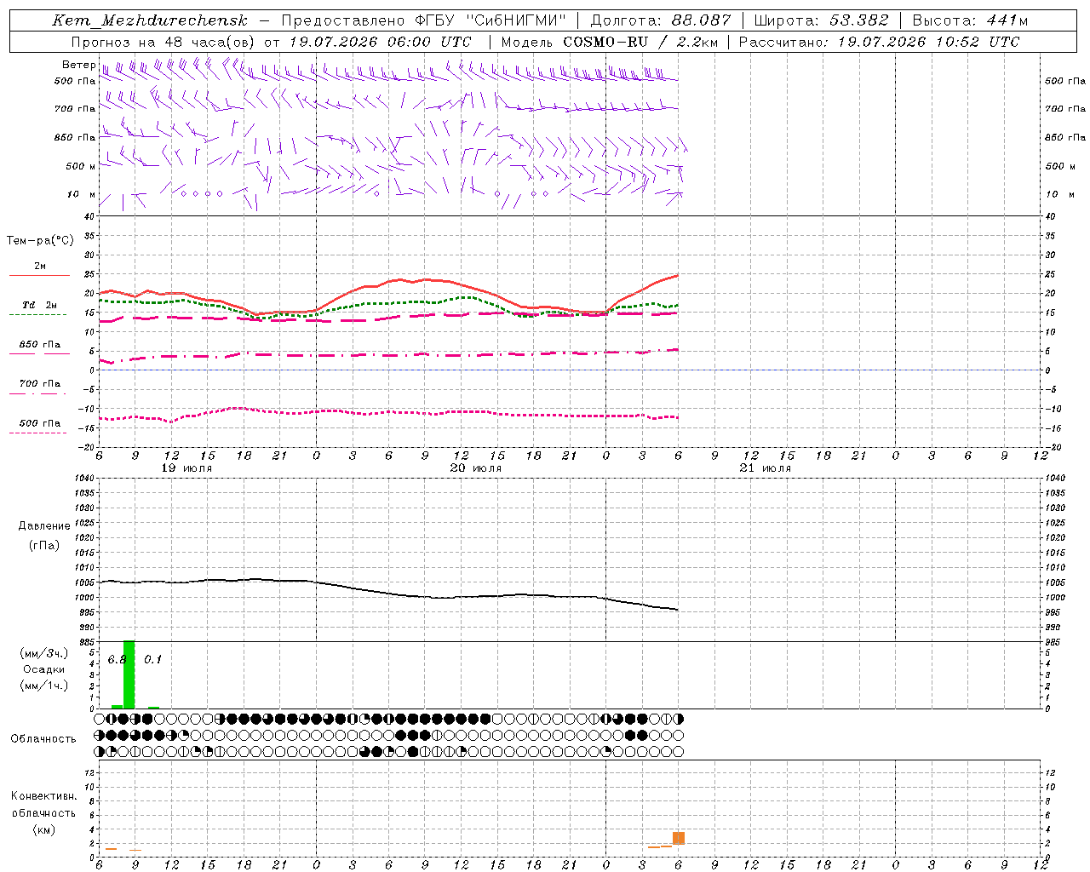This screenshot has height=872, width=1090.
Task: Click the Kem_Mezhdurechensk station title
Action: pyautogui.click(x=150, y=20)
